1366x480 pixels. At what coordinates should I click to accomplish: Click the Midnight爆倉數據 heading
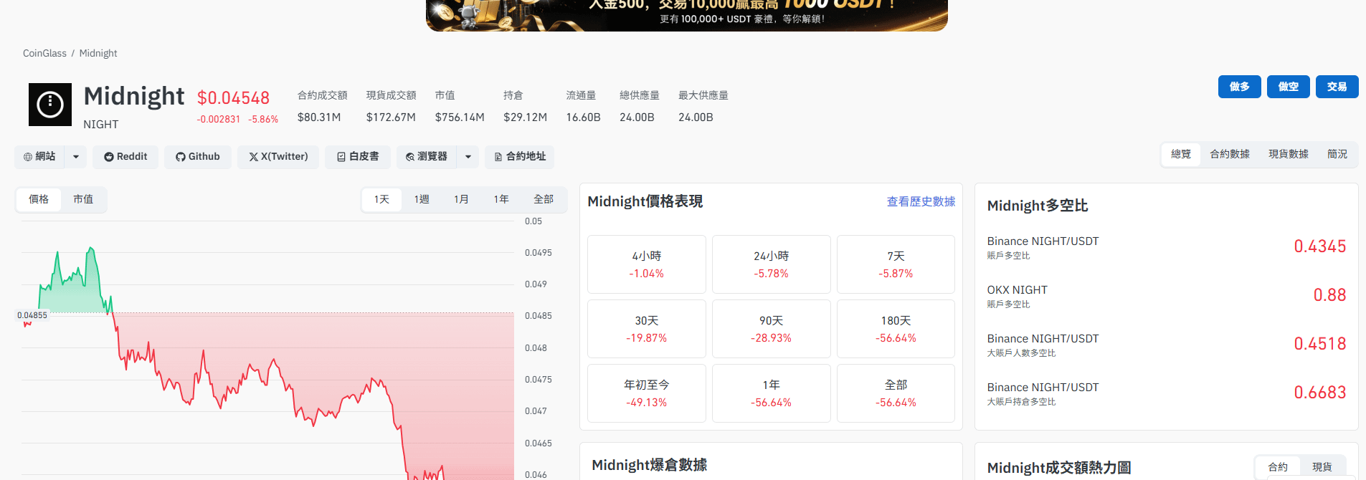coord(649,465)
